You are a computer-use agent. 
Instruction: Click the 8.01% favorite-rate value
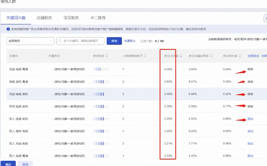pos(193,81)
